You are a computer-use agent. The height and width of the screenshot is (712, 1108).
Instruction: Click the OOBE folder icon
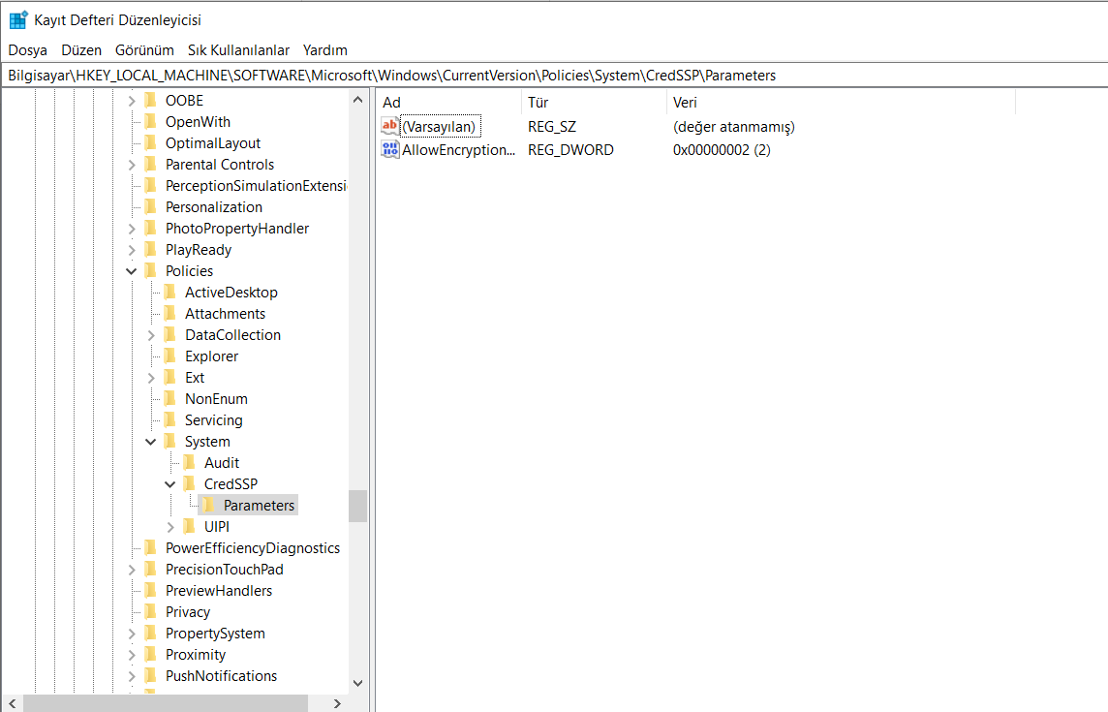(150, 101)
